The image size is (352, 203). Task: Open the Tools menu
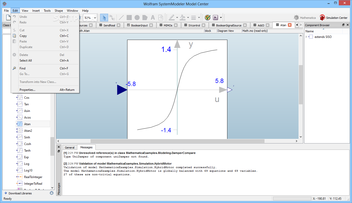(x=47, y=11)
